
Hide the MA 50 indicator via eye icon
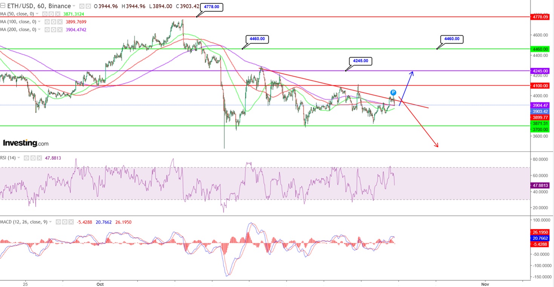[45, 14]
